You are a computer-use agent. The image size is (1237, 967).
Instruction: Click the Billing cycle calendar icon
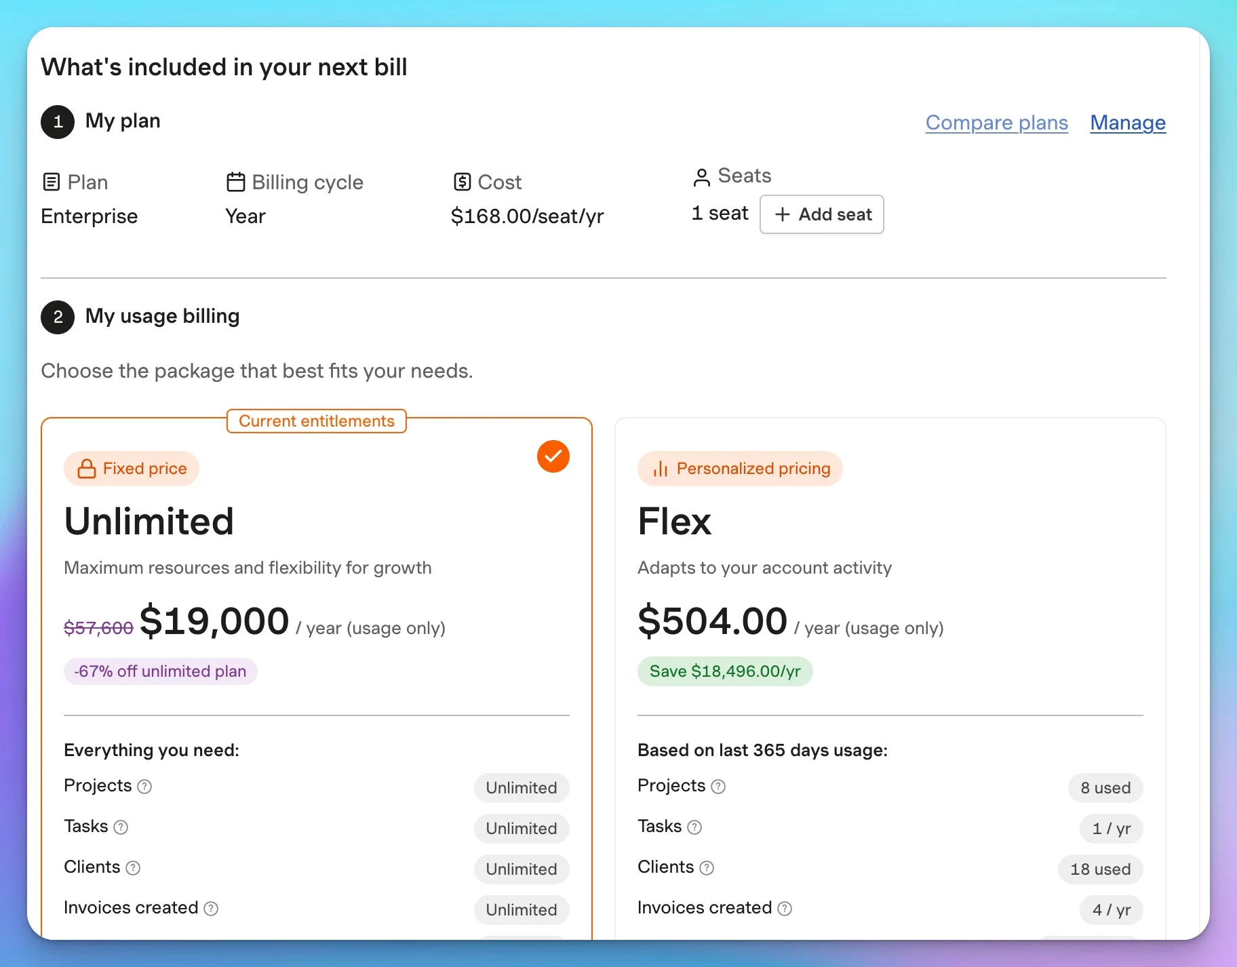point(235,182)
